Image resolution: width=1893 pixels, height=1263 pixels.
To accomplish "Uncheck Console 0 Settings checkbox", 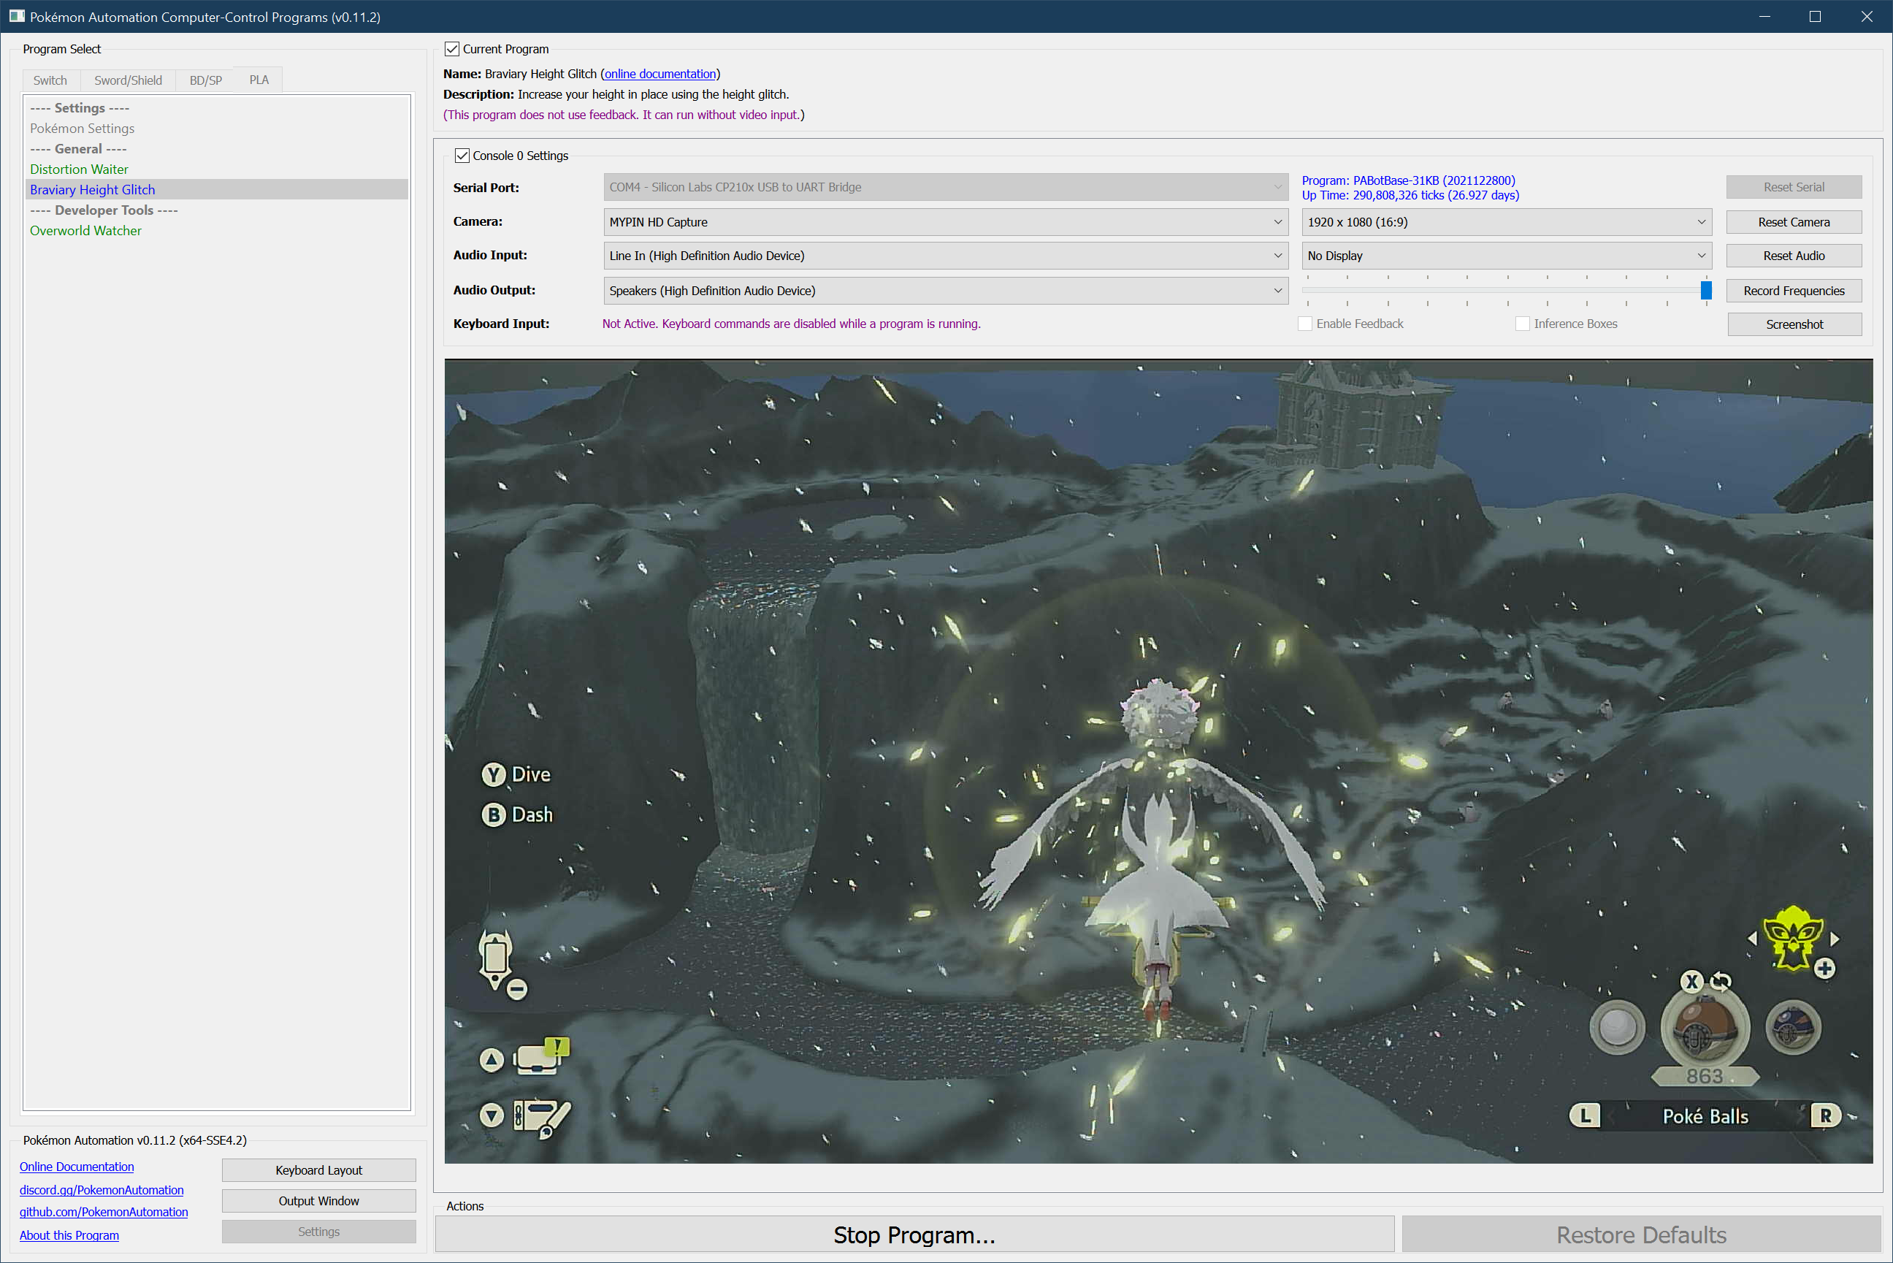I will click(462, 156).
